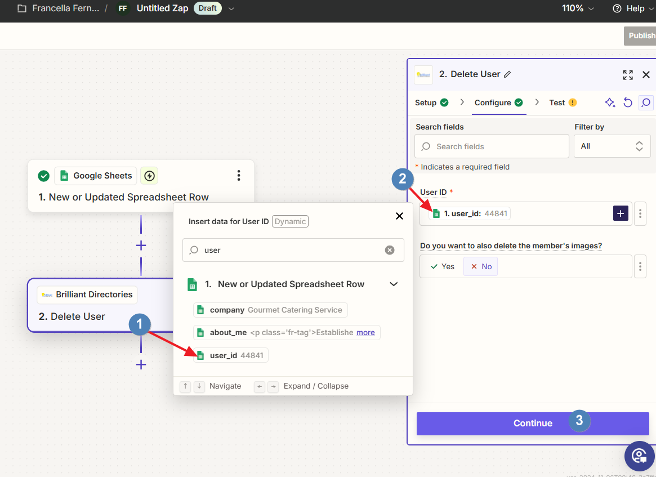
Task: Click the left arrow collapse key hint
Action: (x=260, y=386)
